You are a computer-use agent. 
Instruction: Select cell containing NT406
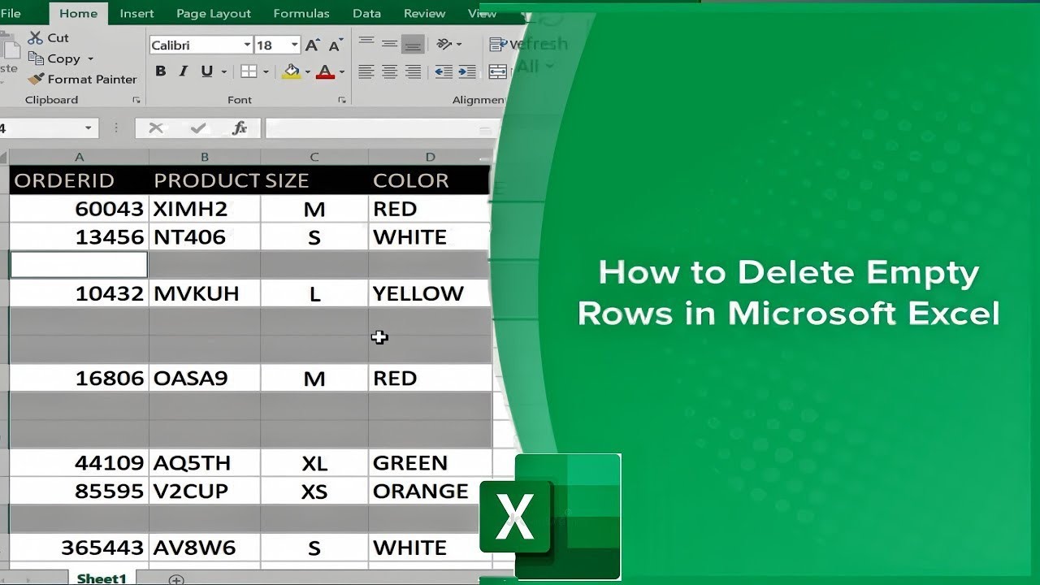(x=205, y=237)
